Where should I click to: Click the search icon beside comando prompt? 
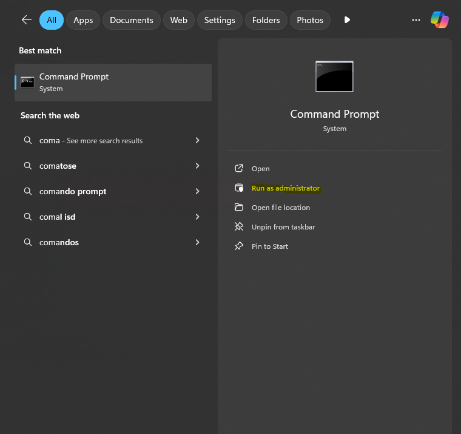(28, 191)
